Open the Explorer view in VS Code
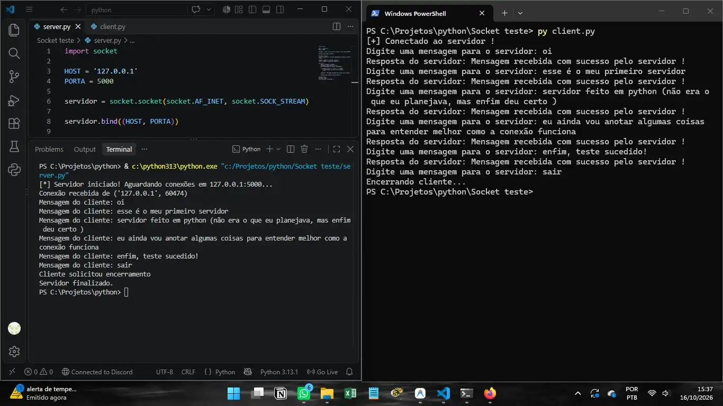The width and height of the screenshot is (723, 406). point(14,30)
